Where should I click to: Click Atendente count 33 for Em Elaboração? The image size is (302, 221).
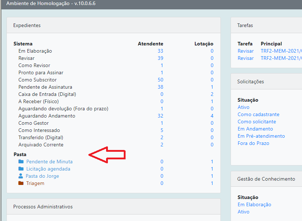tap(160, 51)
